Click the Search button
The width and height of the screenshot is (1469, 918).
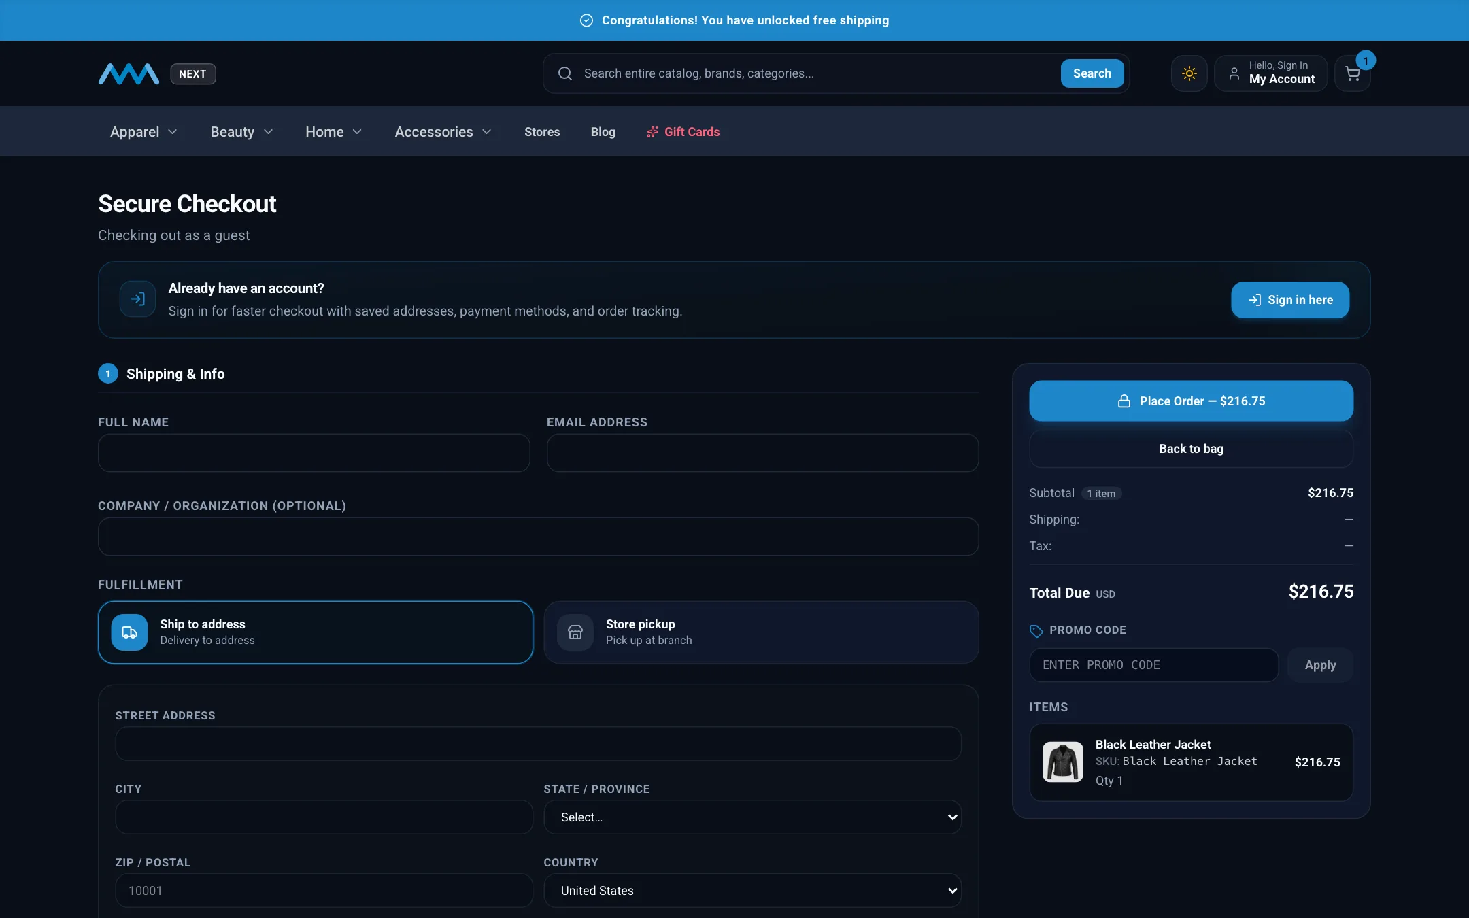coord(1092,73)
